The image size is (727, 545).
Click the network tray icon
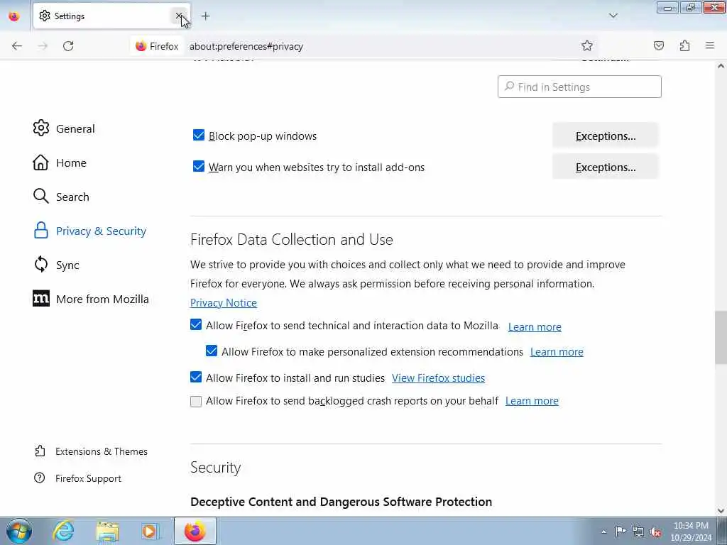tap(638, 532)
